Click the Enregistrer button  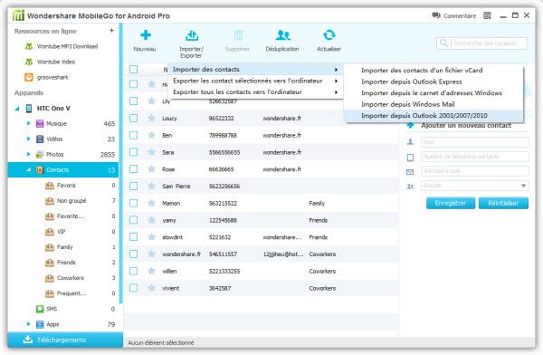coord(450,203)
